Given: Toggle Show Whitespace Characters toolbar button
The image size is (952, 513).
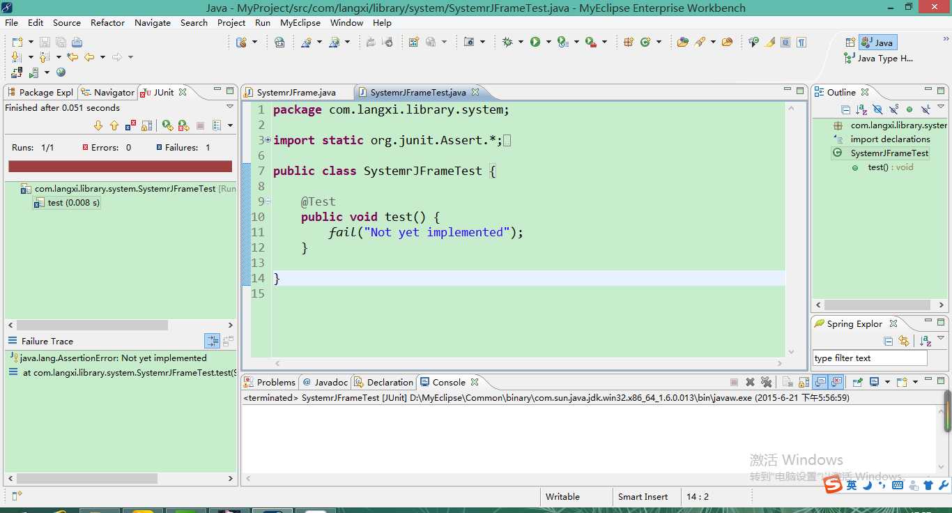Looking at the screenshot, I should click(801, 42).
